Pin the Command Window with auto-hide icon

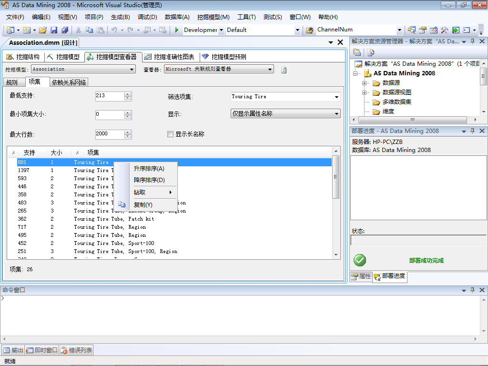pos(472,290)
